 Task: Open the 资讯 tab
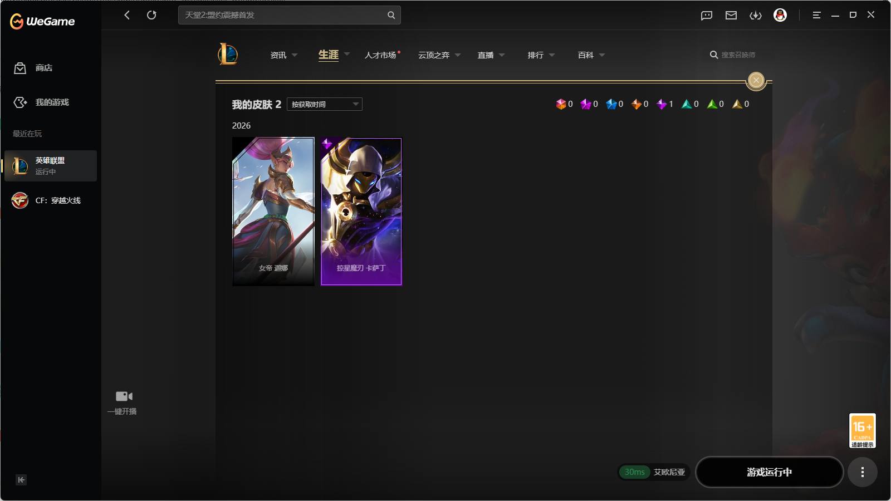[278, 55]
